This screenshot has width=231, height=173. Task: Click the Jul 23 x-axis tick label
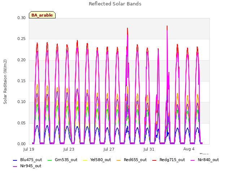click(69, 149)
